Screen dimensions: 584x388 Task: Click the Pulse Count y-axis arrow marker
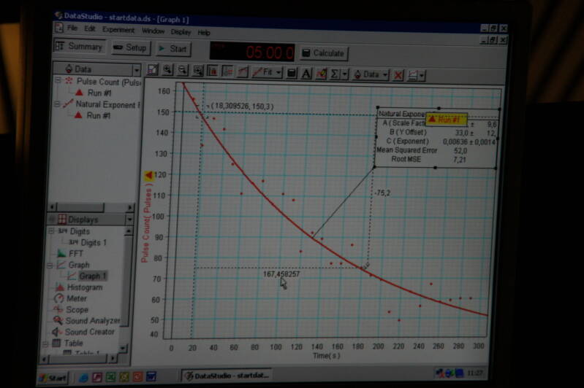(148, 175)
